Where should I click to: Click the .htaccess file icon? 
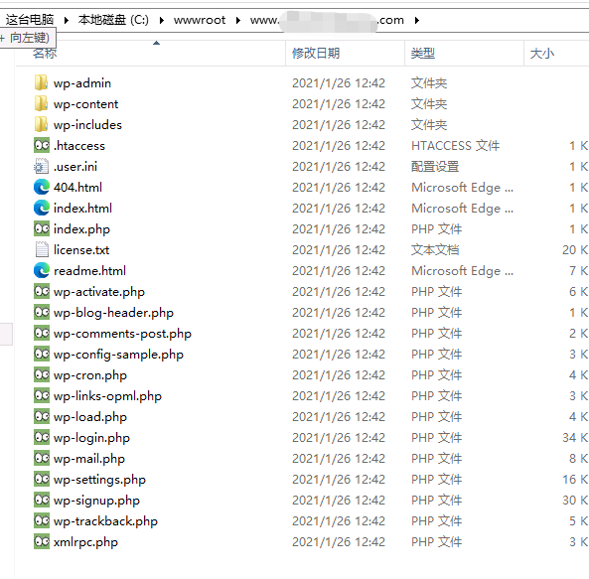[42, 145]
